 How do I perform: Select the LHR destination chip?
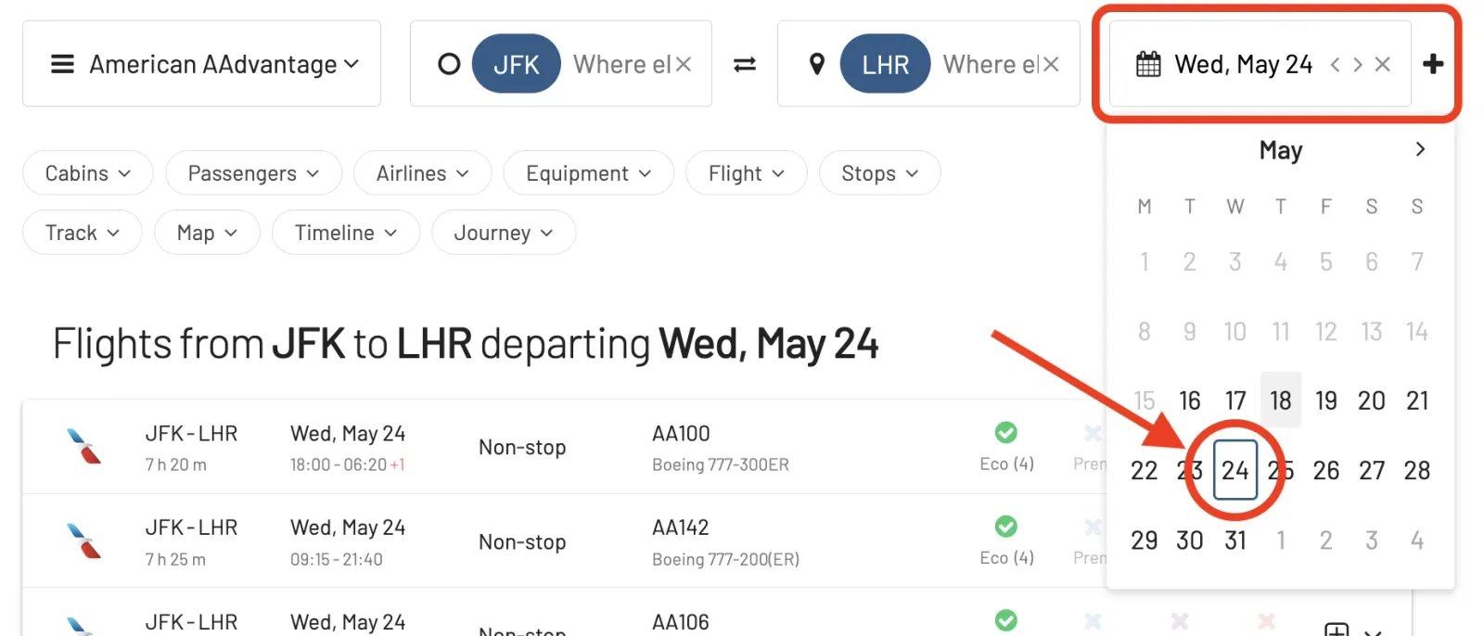tap(885, 64)
